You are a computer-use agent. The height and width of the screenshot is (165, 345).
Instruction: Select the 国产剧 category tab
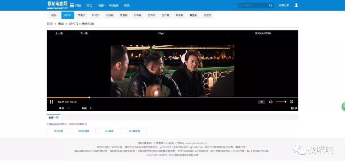pos(165,15)
